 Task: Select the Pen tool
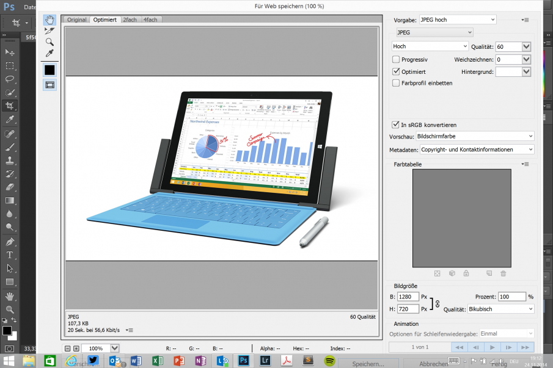click(x=10, y=242)
